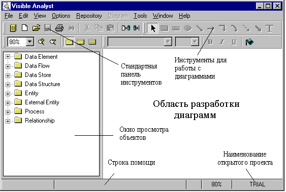Open the Help menu
286x192 pixels.
coord(184,16)
